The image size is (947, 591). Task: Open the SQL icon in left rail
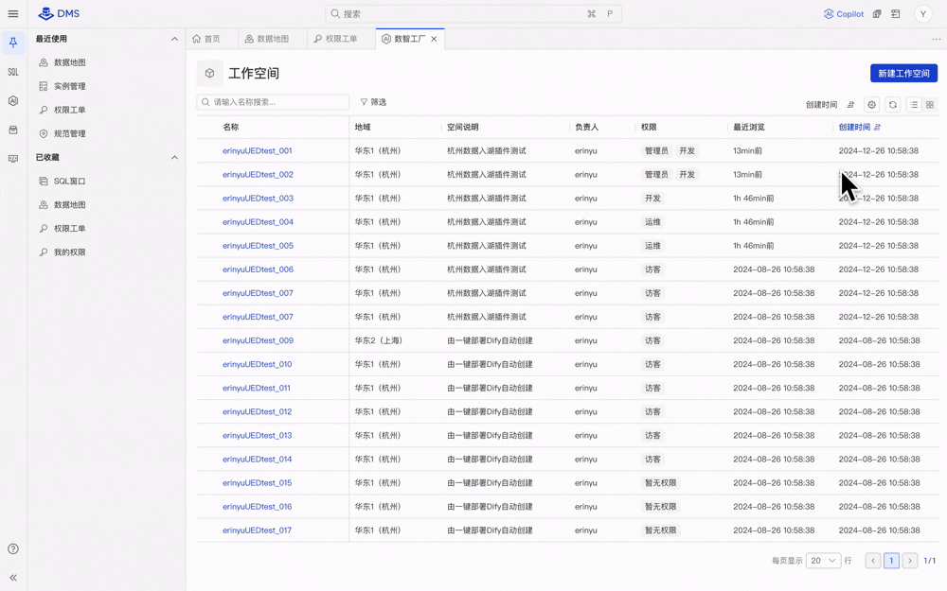tap(13, 72)
